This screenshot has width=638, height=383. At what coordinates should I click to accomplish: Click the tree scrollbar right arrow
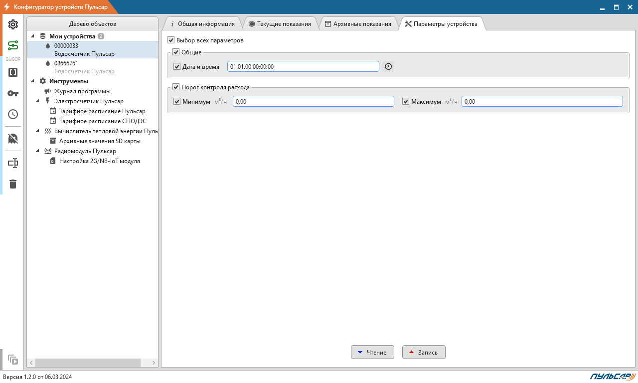pos(154,363)
